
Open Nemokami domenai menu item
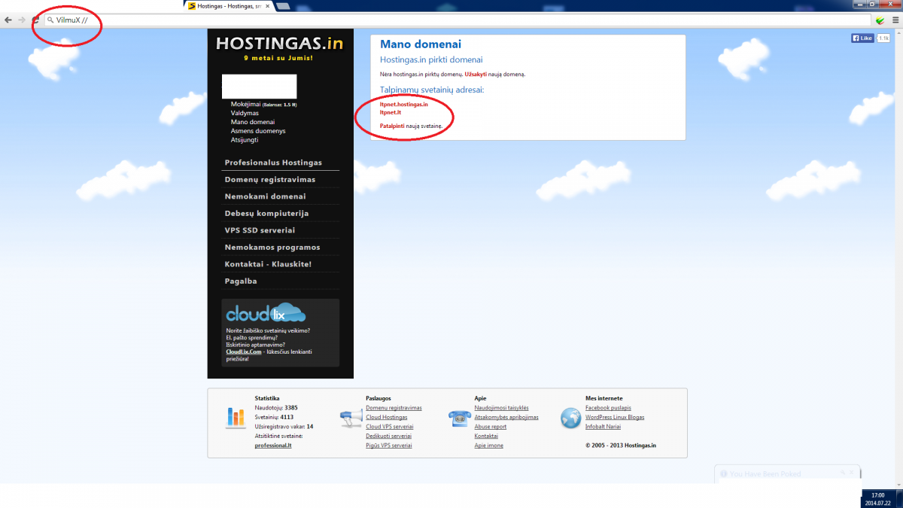pyautogui.click(x=265, y=196)
